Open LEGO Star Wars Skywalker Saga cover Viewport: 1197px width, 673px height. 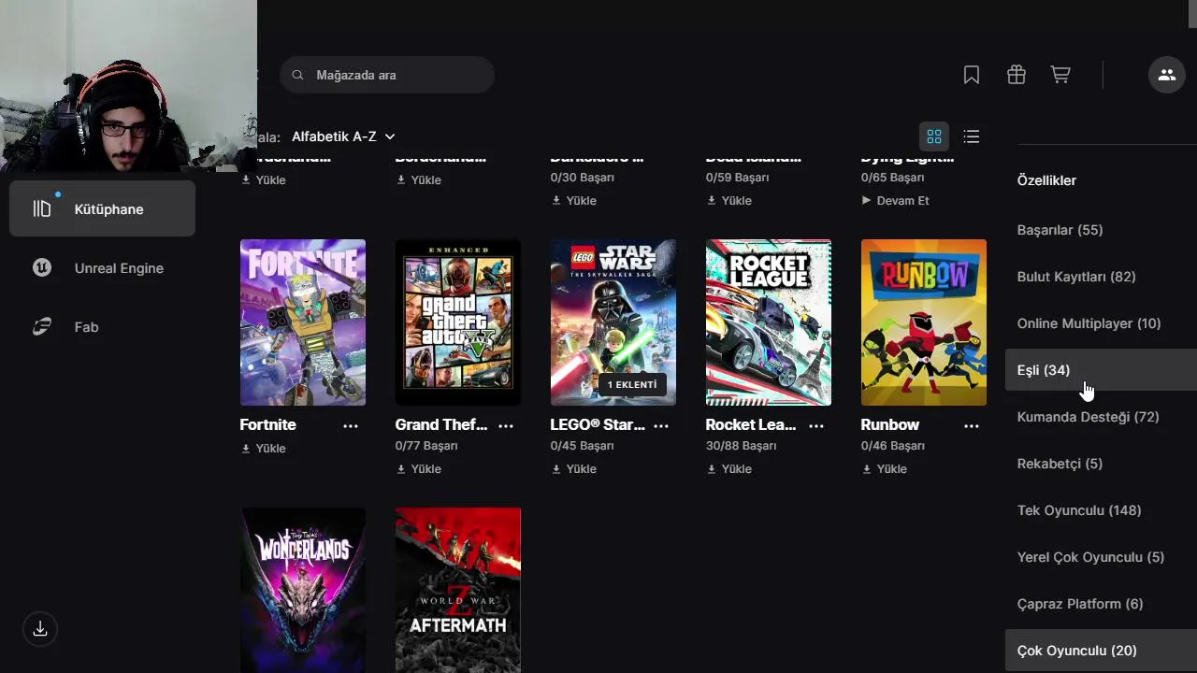[x=613, y=322]
